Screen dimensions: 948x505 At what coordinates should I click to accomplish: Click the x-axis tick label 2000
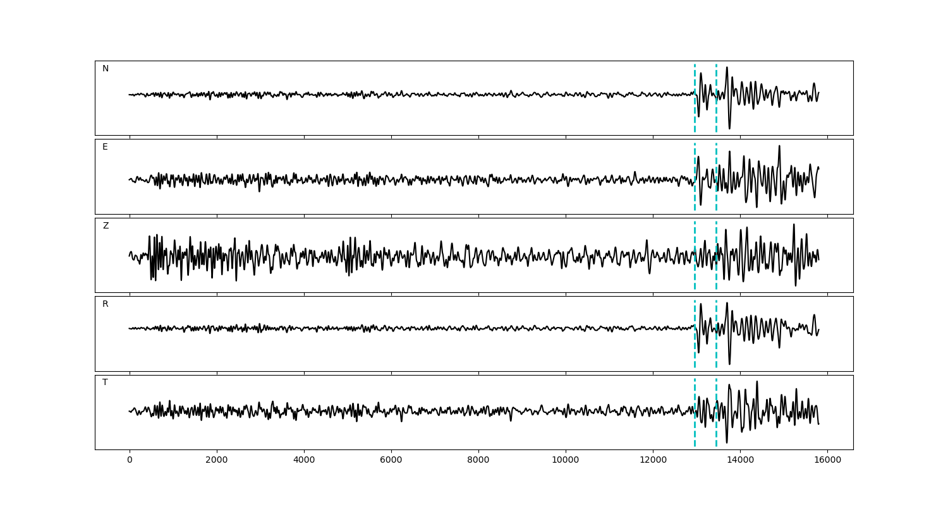tap(217, 461)
